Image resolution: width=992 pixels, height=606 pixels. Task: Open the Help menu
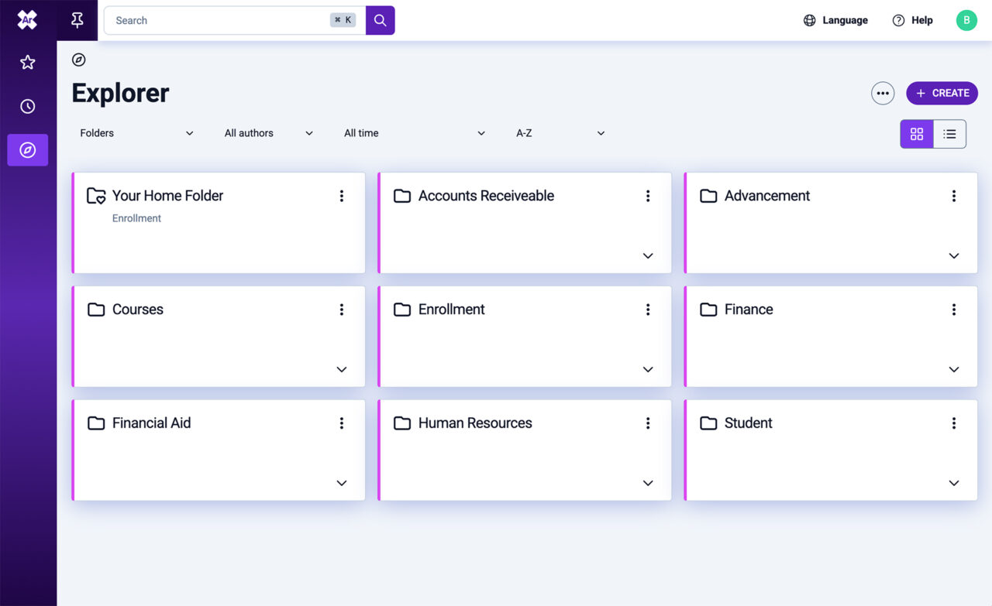click(912, 20)
